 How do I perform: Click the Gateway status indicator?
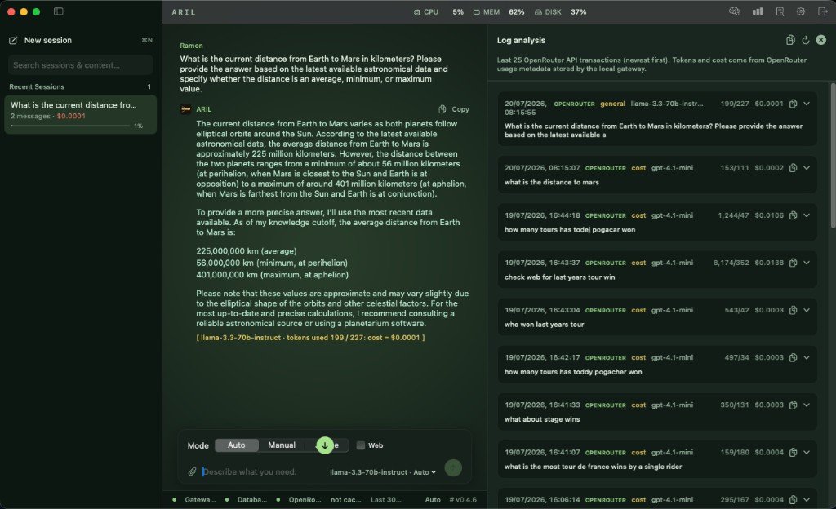point(194,499)
